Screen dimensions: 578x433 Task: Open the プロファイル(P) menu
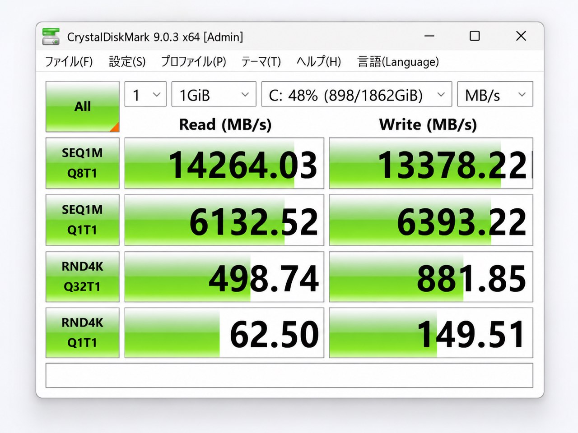pos(193,61)
